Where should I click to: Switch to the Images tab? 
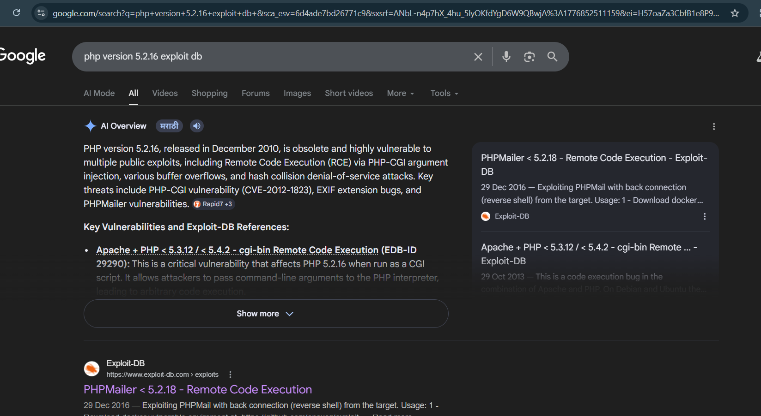tap(297, 93)
